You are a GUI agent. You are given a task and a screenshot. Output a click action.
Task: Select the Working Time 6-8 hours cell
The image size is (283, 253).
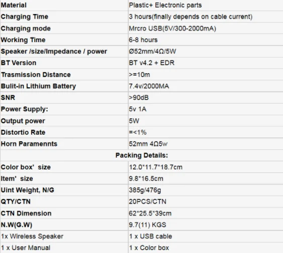[206, 40]
